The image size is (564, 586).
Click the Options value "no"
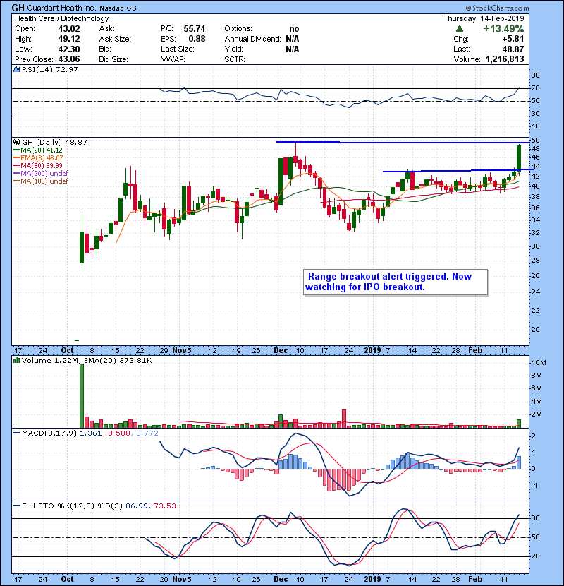point(294,29)
